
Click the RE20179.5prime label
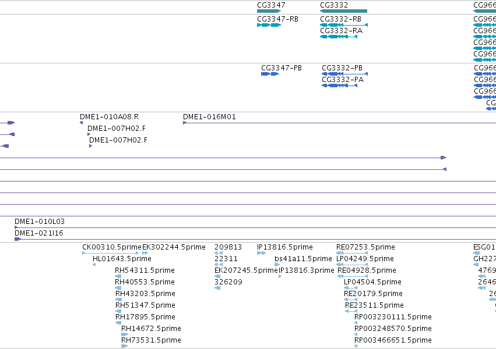373,294
